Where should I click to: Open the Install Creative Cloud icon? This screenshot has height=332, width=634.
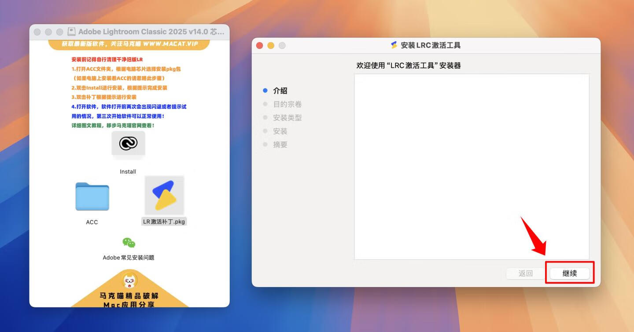pyautogui.click(x=128, y=143)
